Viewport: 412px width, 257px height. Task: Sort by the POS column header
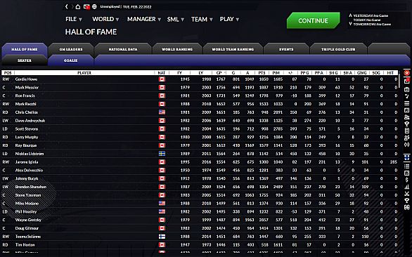pyautogui.click(x=8, y=73)
